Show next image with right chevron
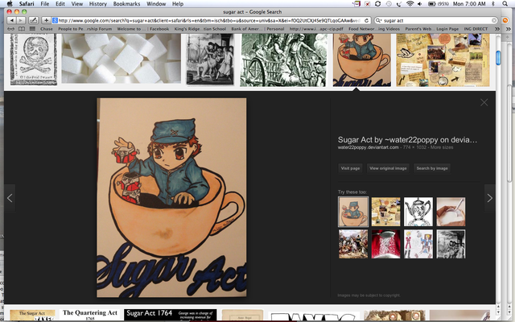The height and width of the screenshot is (322, 515). tap(490, 198)
